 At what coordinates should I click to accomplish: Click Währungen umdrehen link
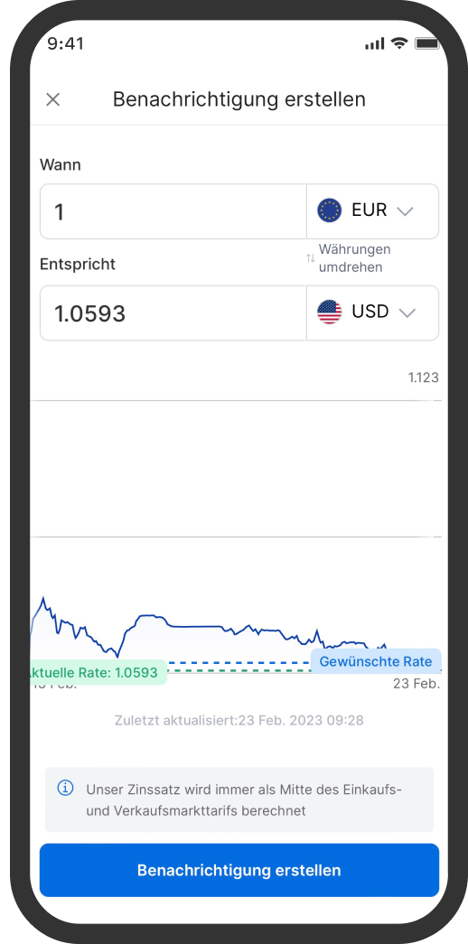(354, 258)
